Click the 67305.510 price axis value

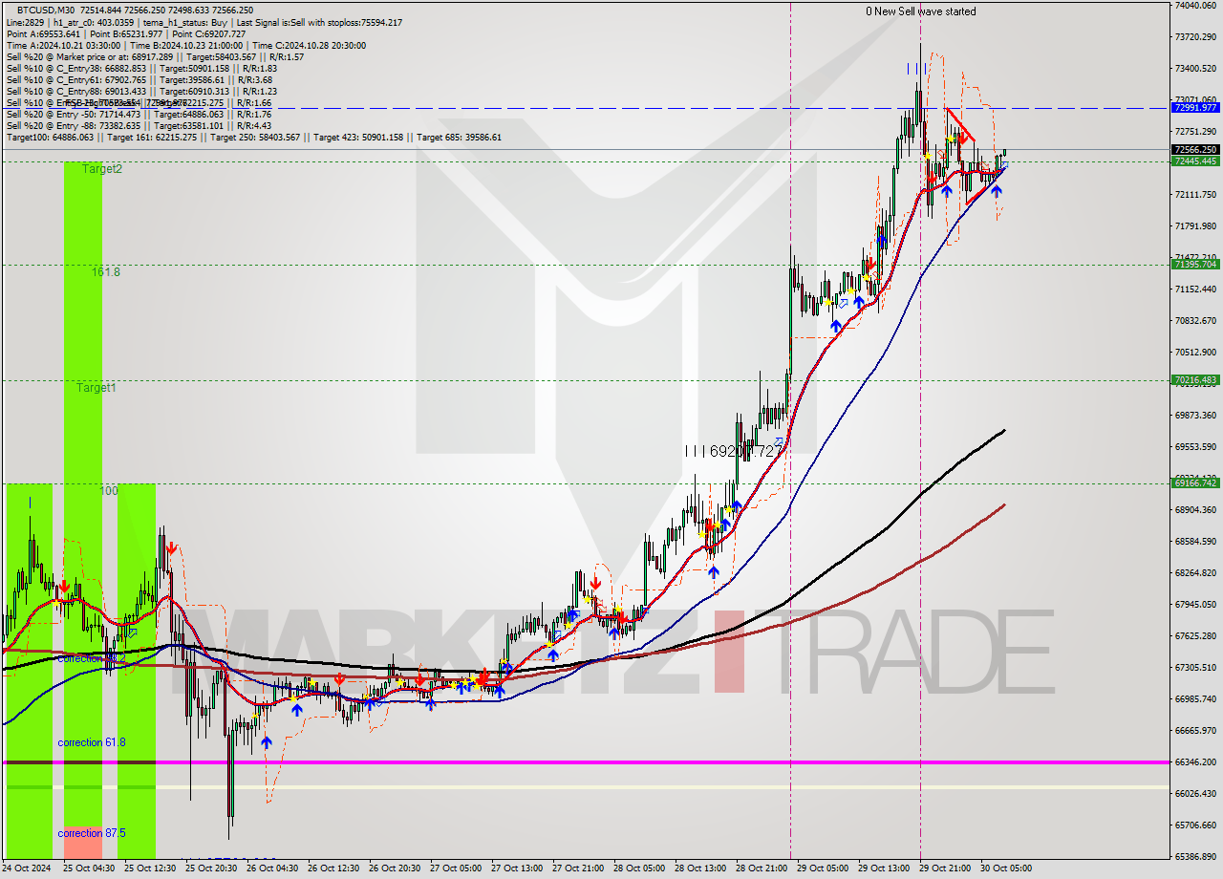pos(1195,667)
